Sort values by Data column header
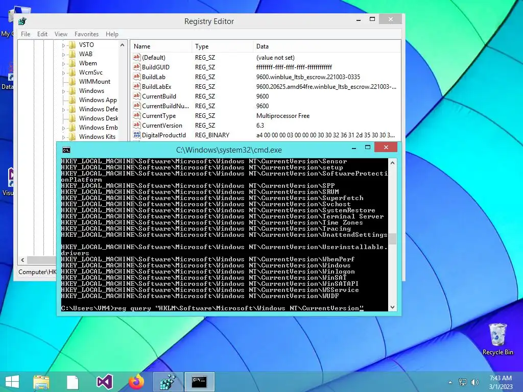 (x=326, y=46)
